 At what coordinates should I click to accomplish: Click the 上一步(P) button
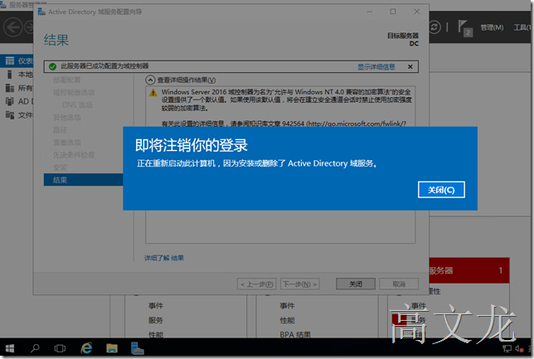(x=256, y=284)
